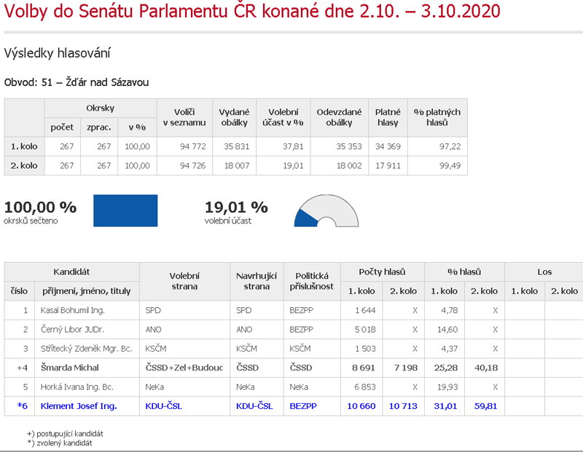Click the "Platné hlasy" column header

388,117
